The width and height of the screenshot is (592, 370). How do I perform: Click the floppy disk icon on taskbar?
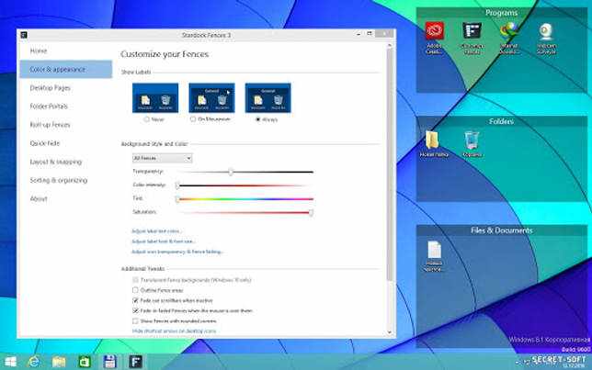coord(110,362)
